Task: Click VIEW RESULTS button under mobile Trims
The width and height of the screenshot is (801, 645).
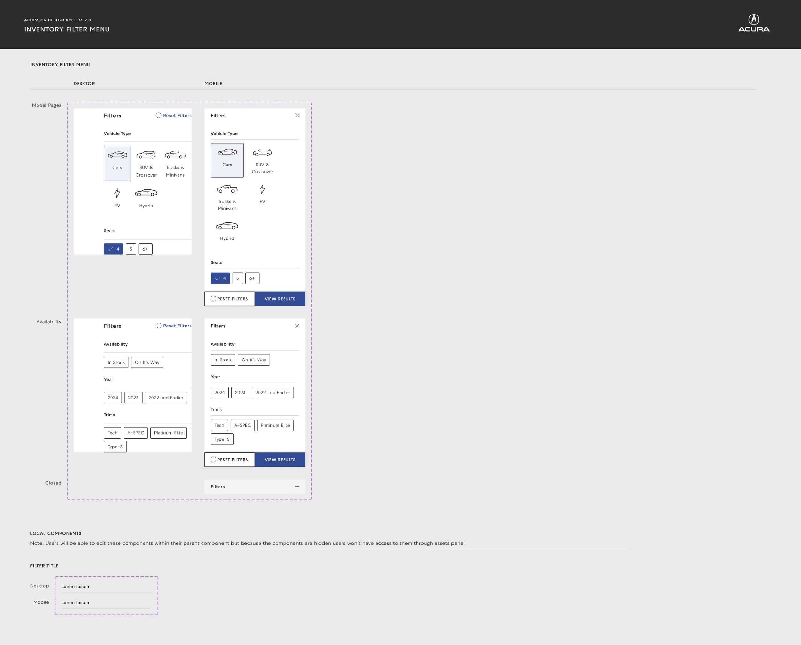Action: point(280,460)
